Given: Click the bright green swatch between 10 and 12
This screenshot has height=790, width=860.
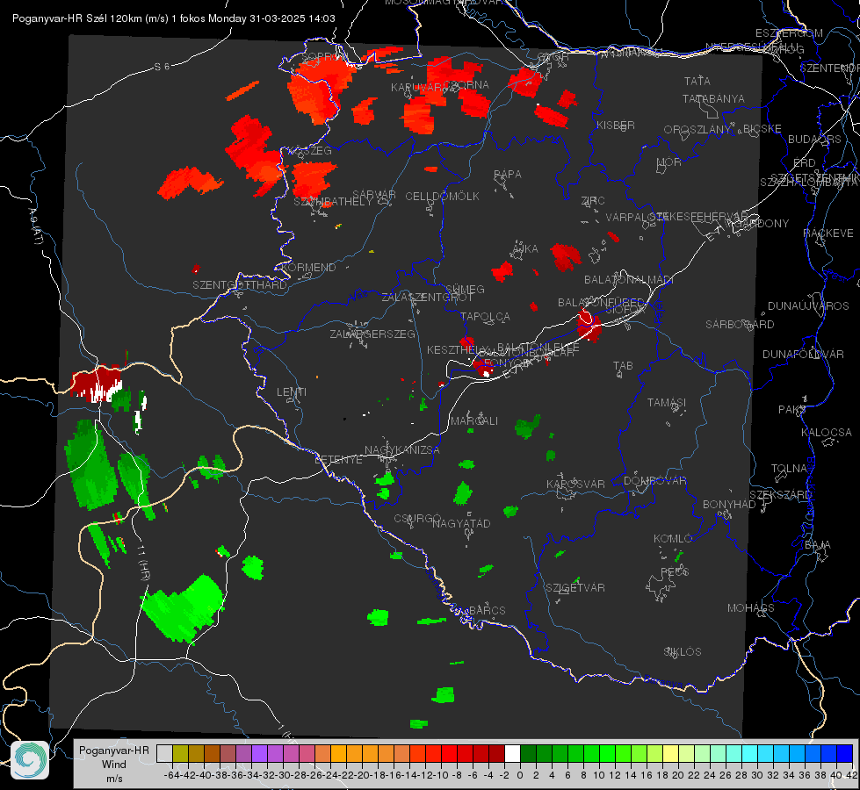Looking at the screenshot, I should click(607, 753).
